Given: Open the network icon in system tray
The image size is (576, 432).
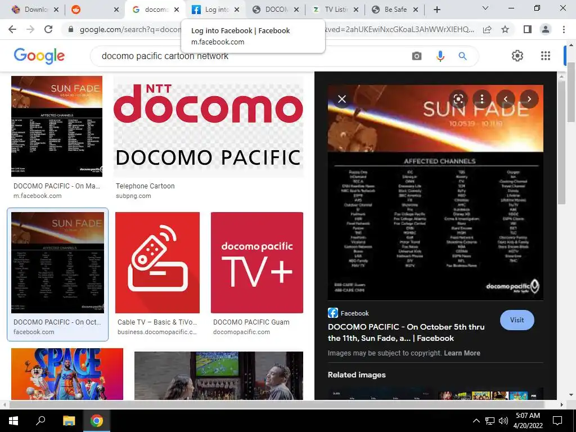Looking at the screenshot, I should click(x=490, y=421).
